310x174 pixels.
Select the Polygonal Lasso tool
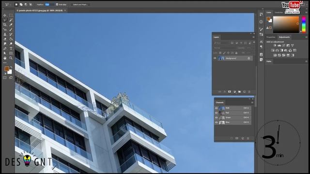(x=5, y=20)
